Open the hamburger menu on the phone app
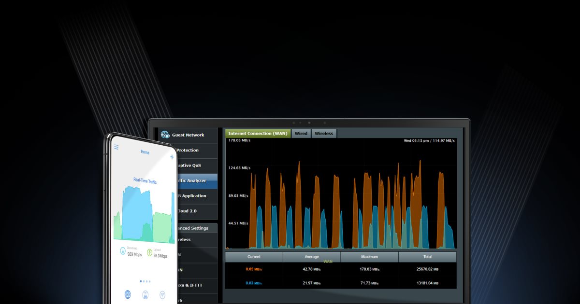The image size is (580, 304). click(x=116, y=147)
